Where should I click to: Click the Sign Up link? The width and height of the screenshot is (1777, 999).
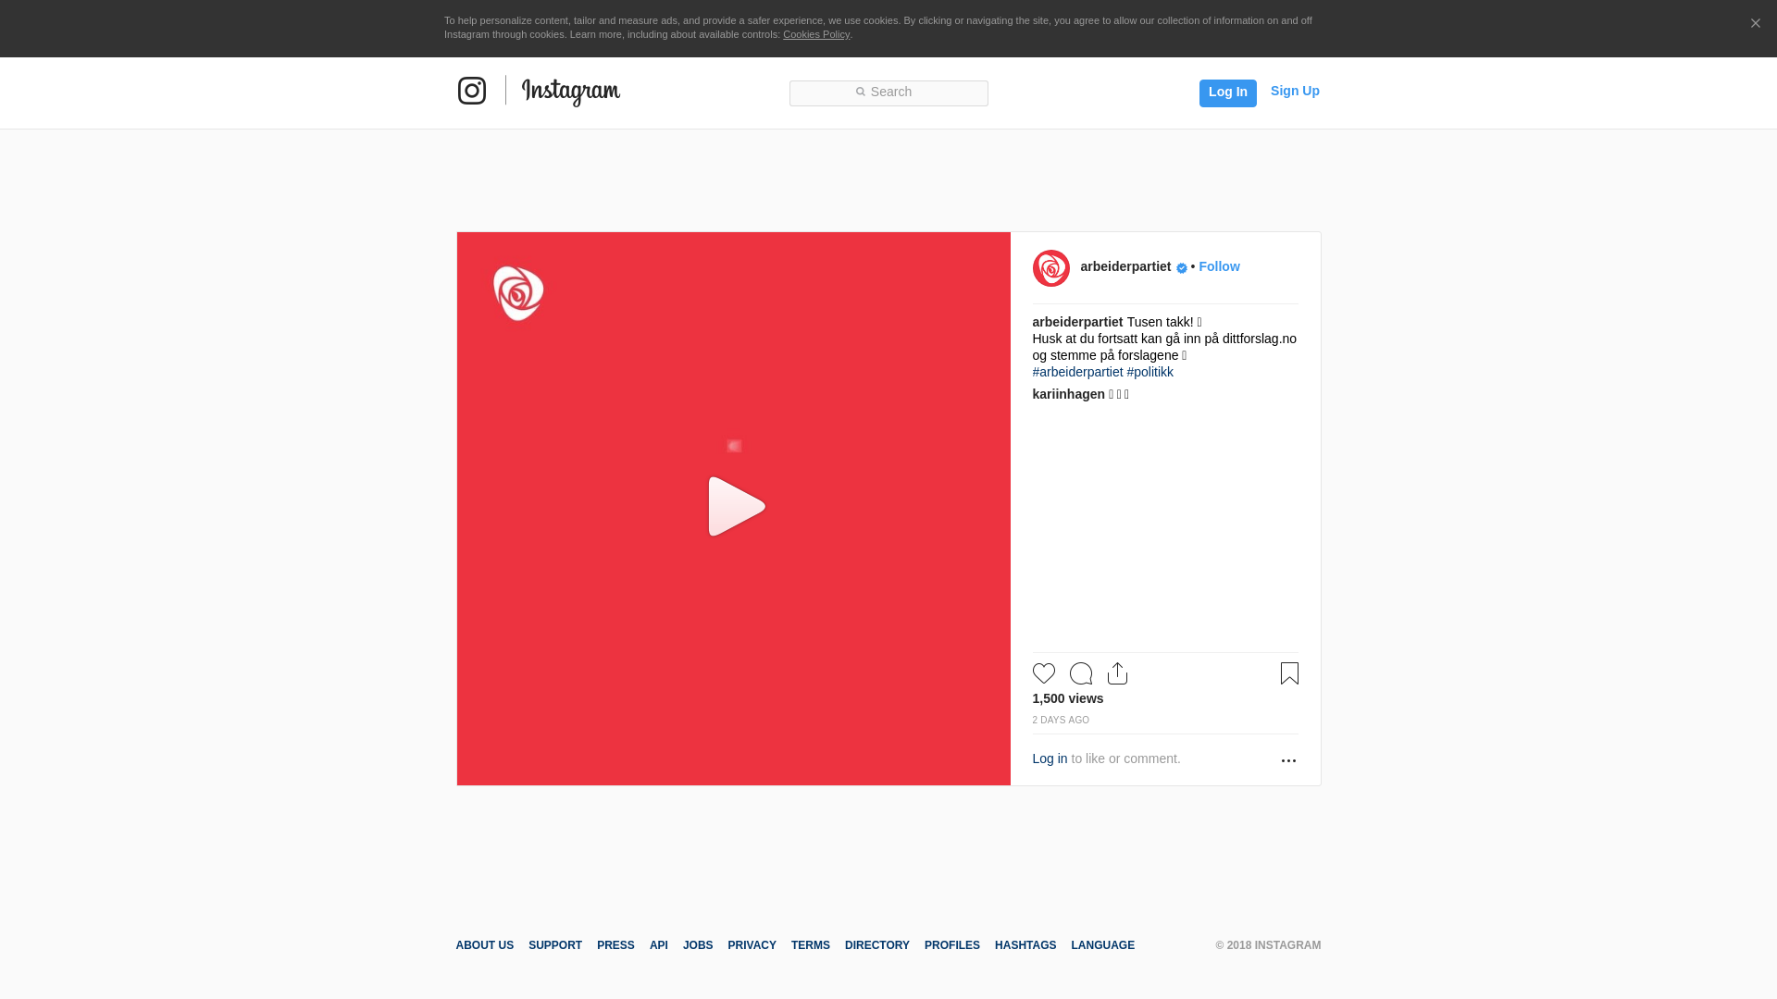pos(1294,91)
